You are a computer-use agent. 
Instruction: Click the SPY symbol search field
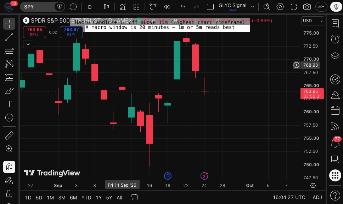coord(37,7)
